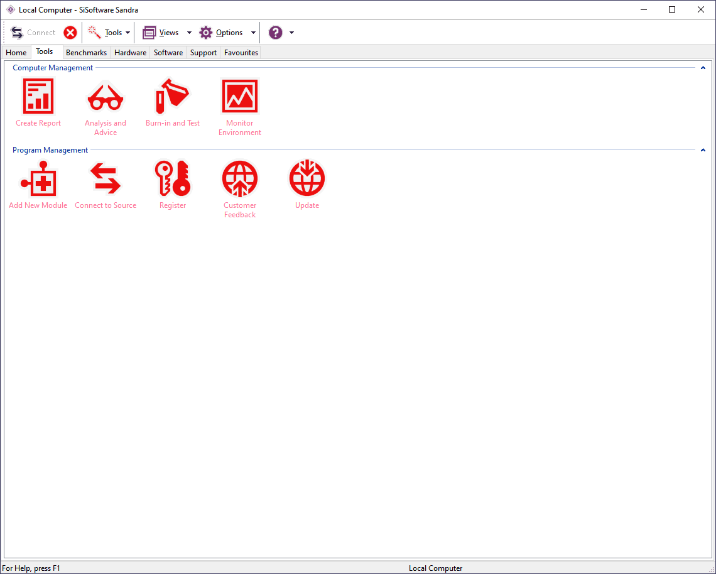The width and height of the screenshot is (716, 574).
Task: Click the Views toolbar button
Action: click(160, 33)
